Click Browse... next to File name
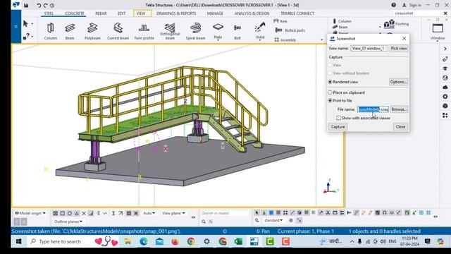 point(399,109)
